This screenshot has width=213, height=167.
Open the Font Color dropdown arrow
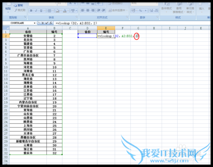click(x=68, y=11)
